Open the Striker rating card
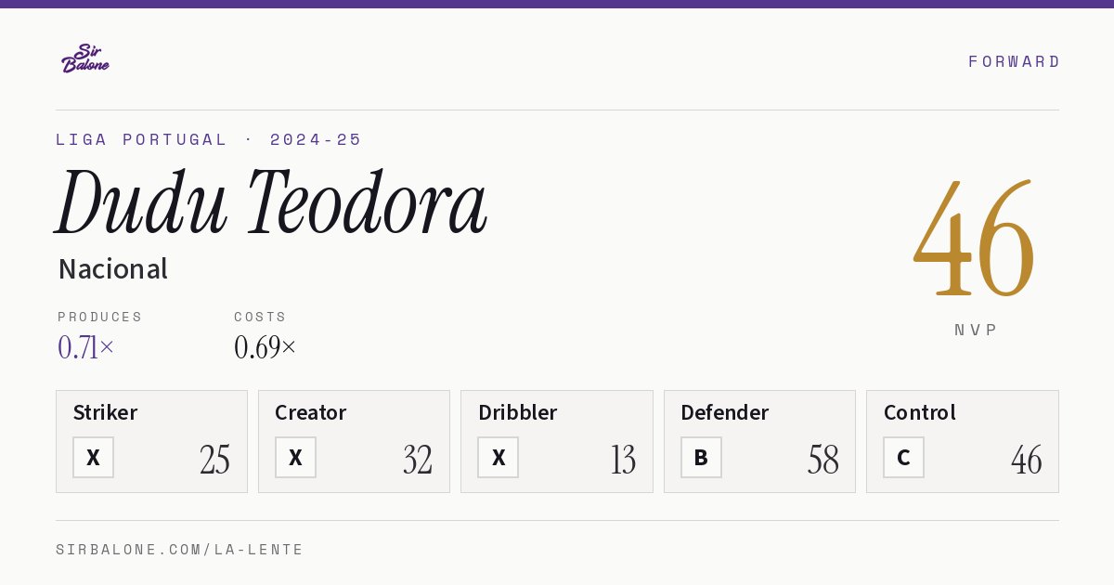The height and width of the screenshot is (585, 1114). 151,441
